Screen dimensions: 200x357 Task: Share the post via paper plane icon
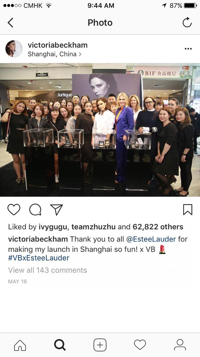tap(56, 209)
